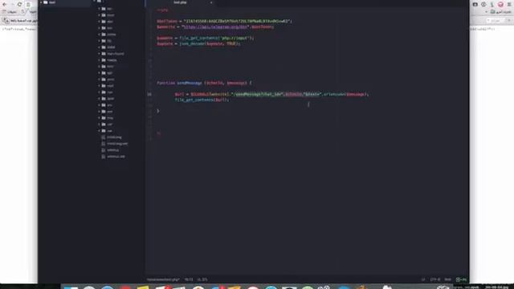Click the closing brace of sendMessage function
This screenshot has height=289, width=514.
click(158, 111)
